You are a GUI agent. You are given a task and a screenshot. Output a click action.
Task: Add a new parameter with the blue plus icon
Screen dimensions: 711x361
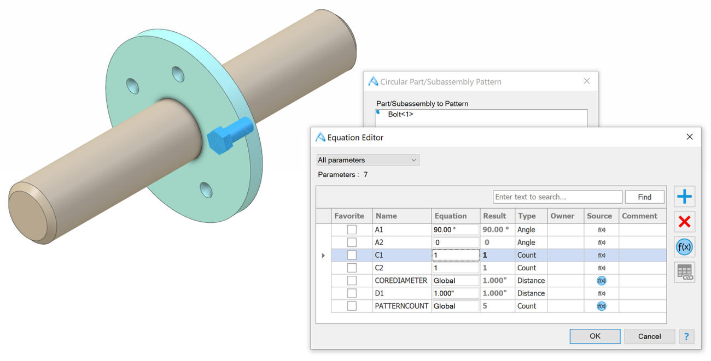(x=684, y=196)
